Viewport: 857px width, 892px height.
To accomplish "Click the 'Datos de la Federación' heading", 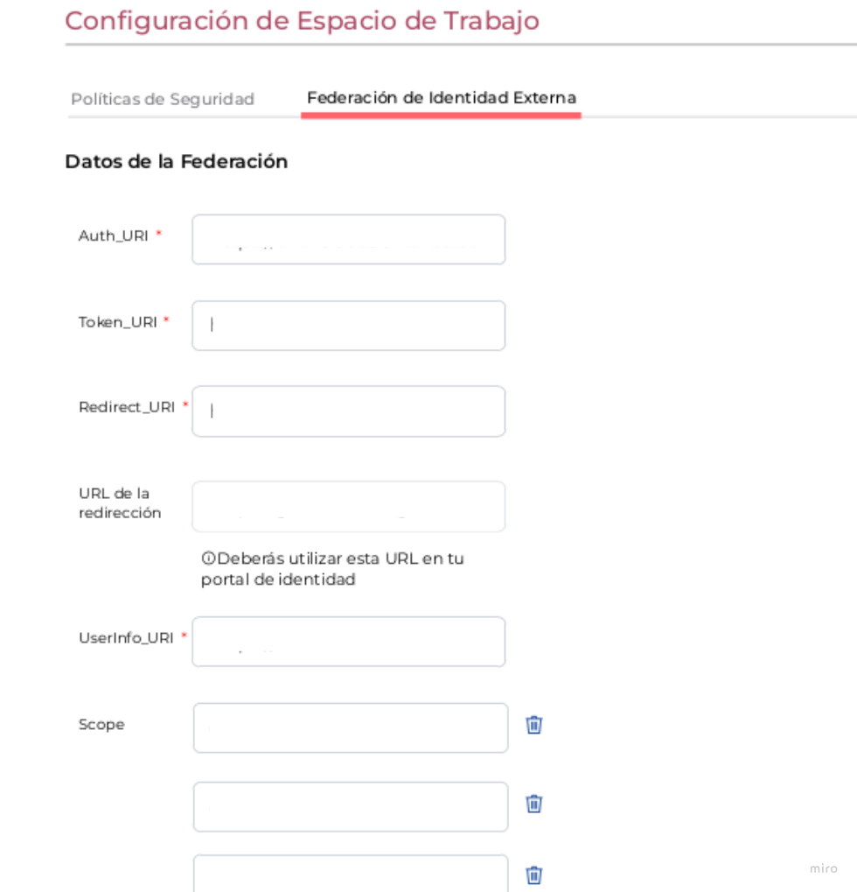I will click(x=177, y=162).
